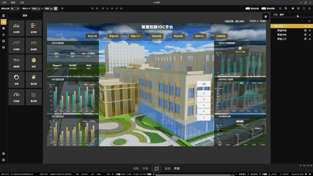Switch to 场景 mode in bottom bar
Image resolution: width=313 pixels, height=176 pixels.
tap(136, 169)
